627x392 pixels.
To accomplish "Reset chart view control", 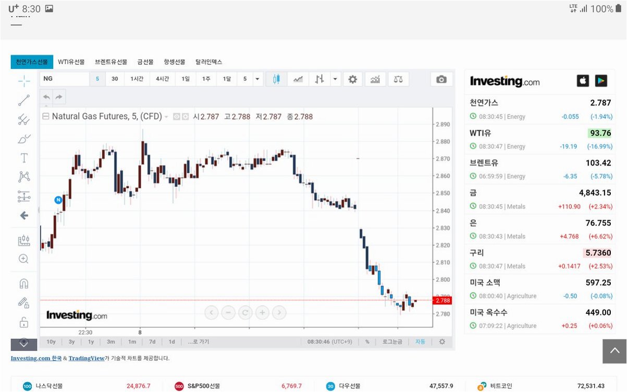I will pyautogui.click(x=245, y=312).
